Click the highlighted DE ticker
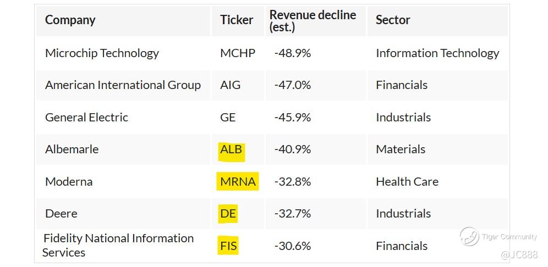 (228, 214)
